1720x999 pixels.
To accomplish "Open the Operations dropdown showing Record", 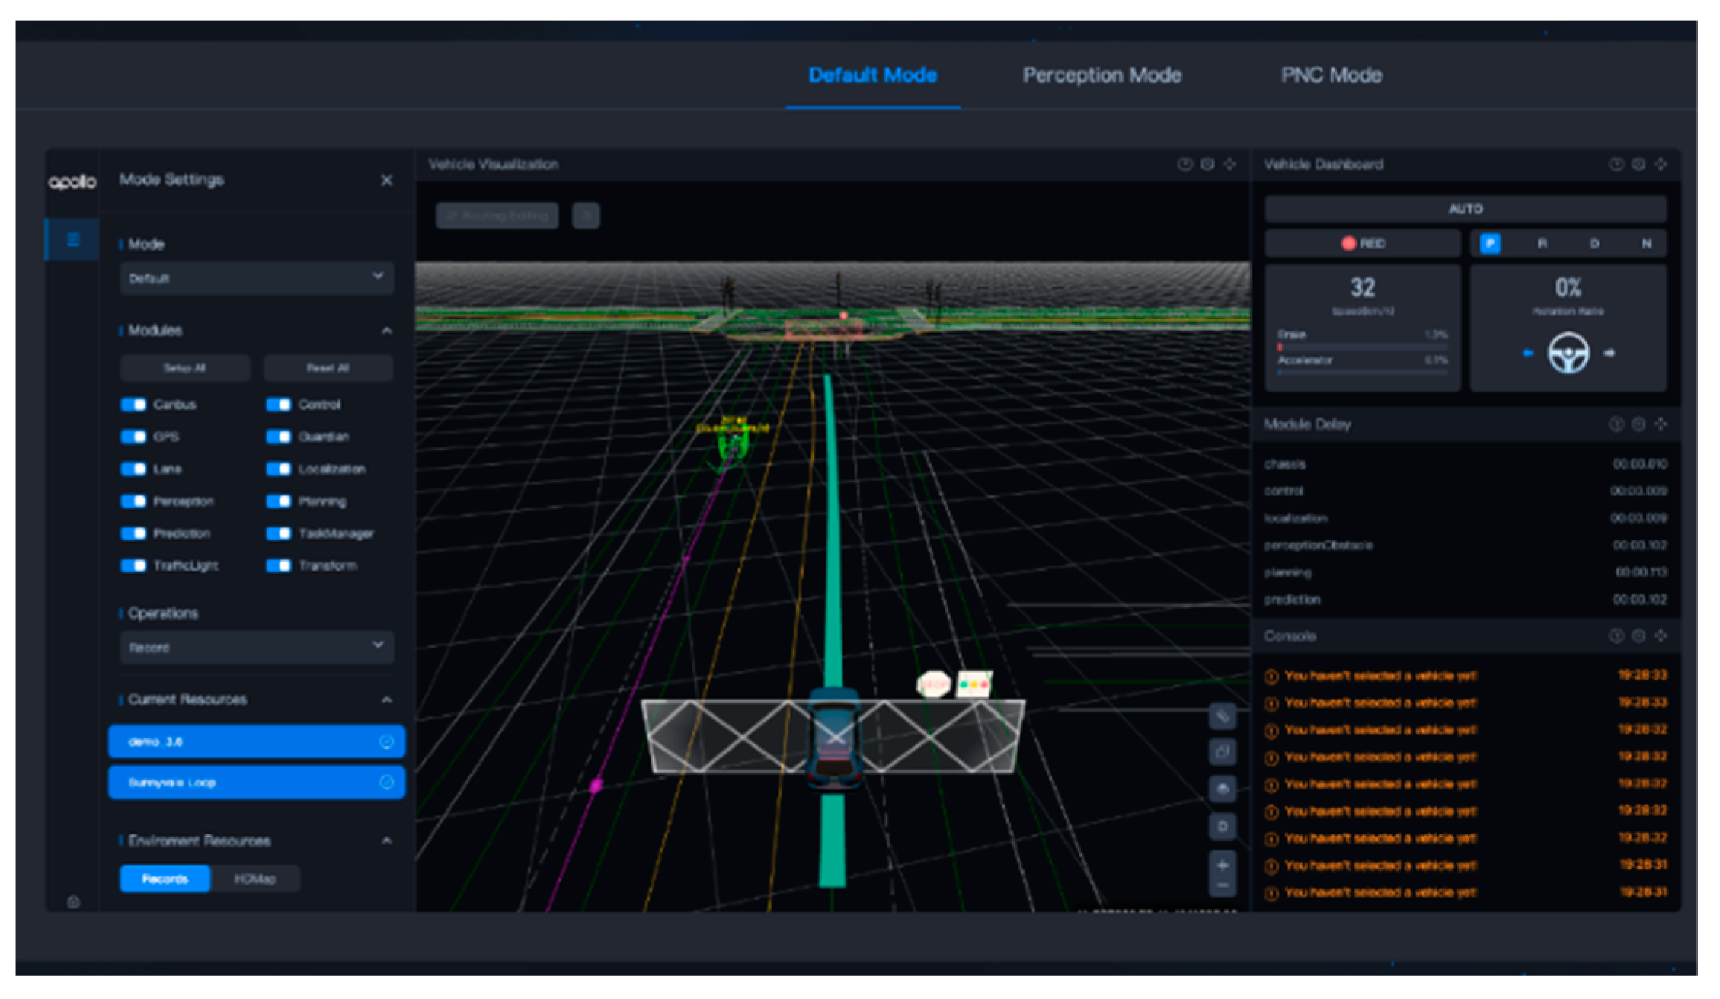I will [256, 646].
